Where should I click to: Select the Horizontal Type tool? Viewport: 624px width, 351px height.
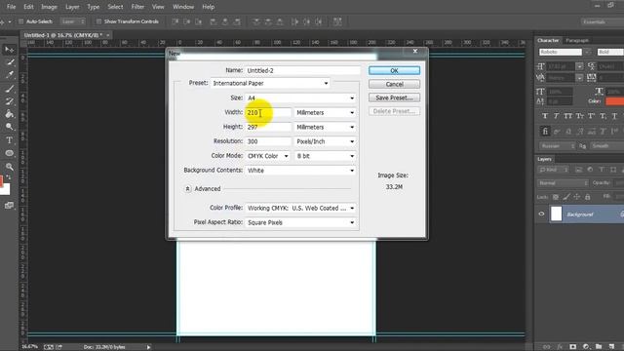pos(9,140)
